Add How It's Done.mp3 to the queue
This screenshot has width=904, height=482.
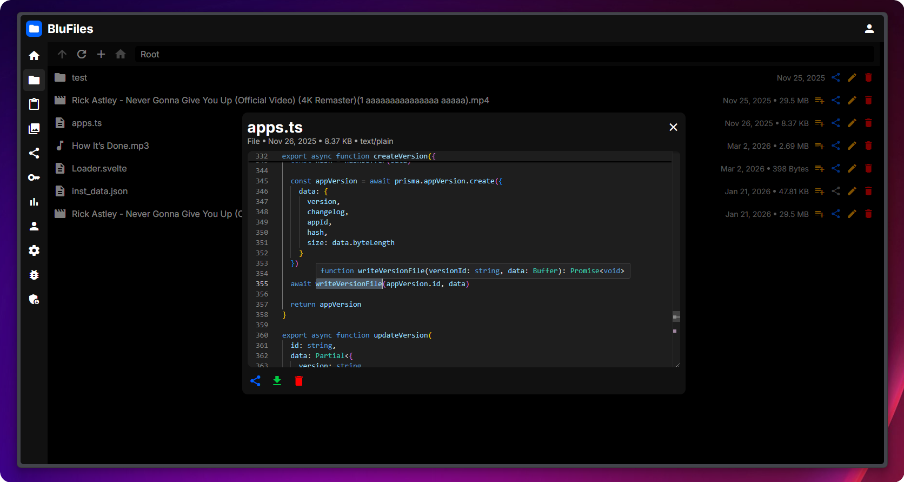(820, 146)
